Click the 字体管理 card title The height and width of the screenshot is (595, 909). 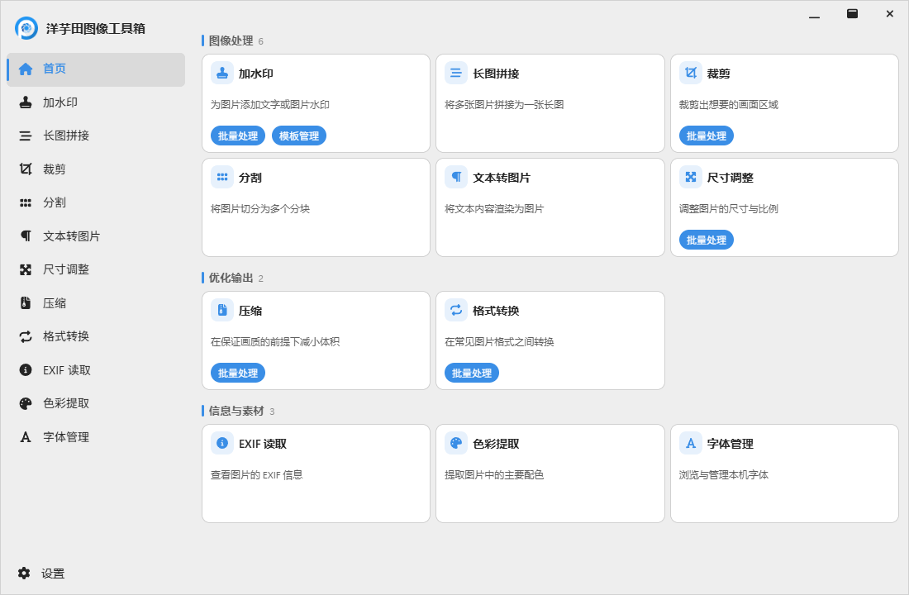click(730, 444)
